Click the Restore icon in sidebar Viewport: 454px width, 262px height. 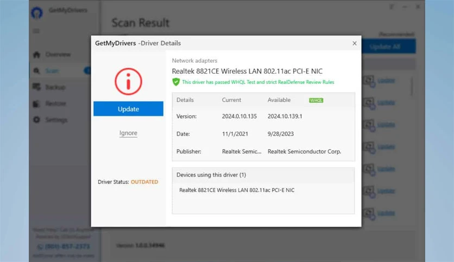[x=36, y=103]
